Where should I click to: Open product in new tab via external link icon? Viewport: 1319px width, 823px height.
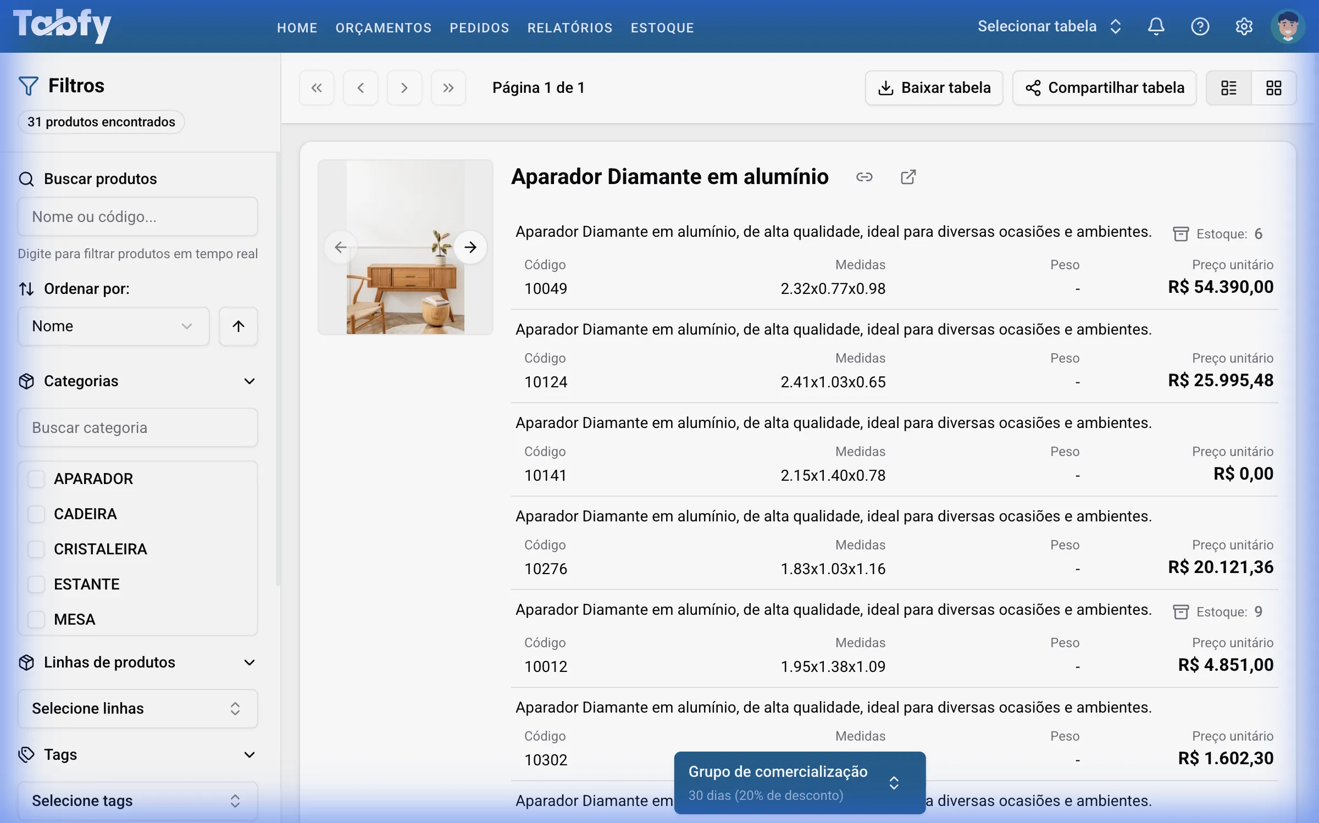point(908,177)
